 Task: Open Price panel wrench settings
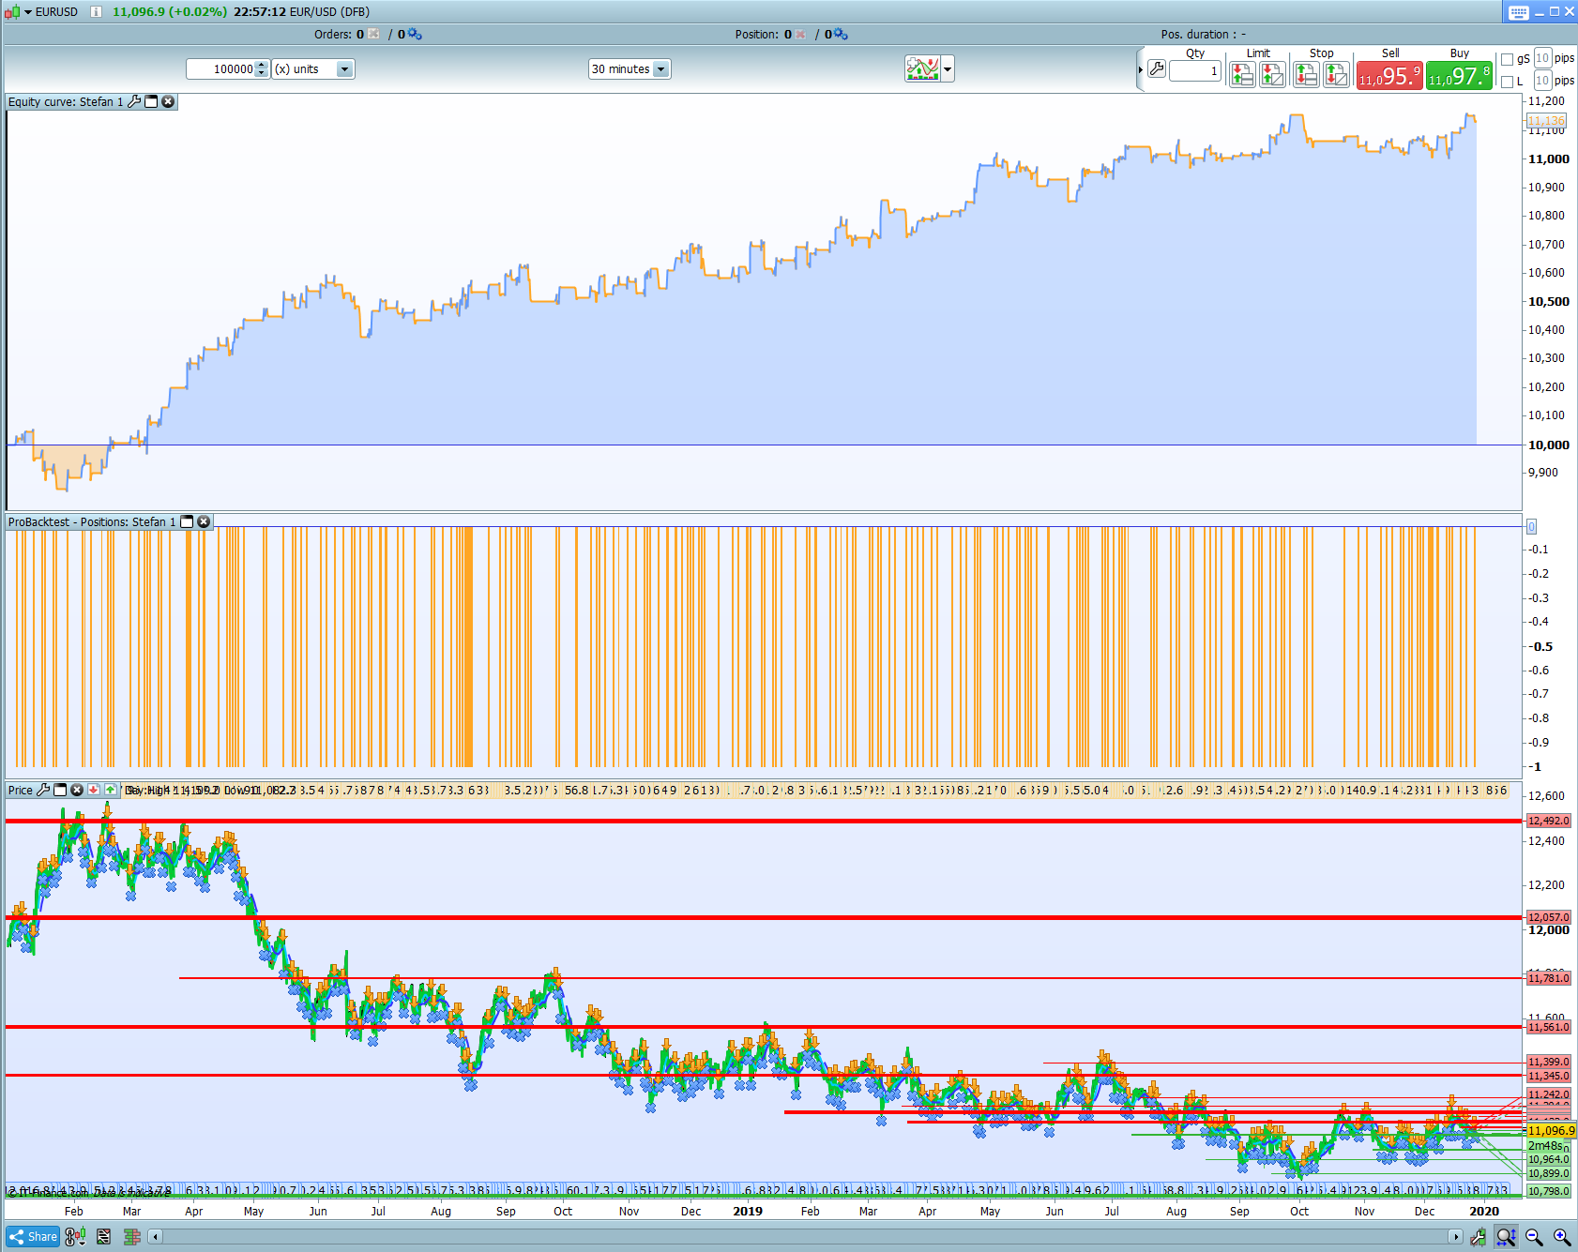click(43, 790)
